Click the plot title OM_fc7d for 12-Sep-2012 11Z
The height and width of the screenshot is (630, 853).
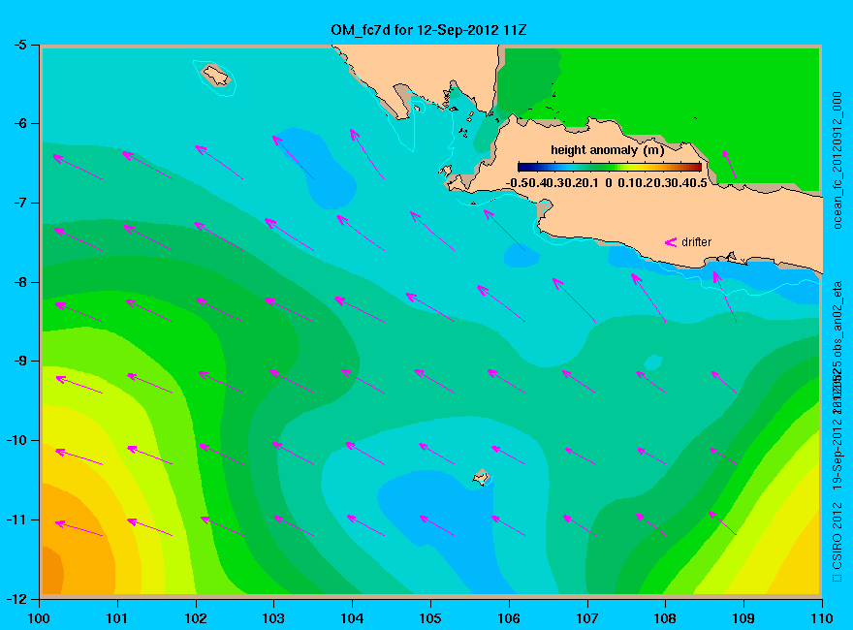pos(428,30)
